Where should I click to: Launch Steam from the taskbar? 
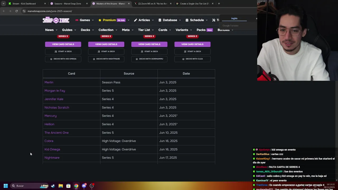click(x=53, y=186)
